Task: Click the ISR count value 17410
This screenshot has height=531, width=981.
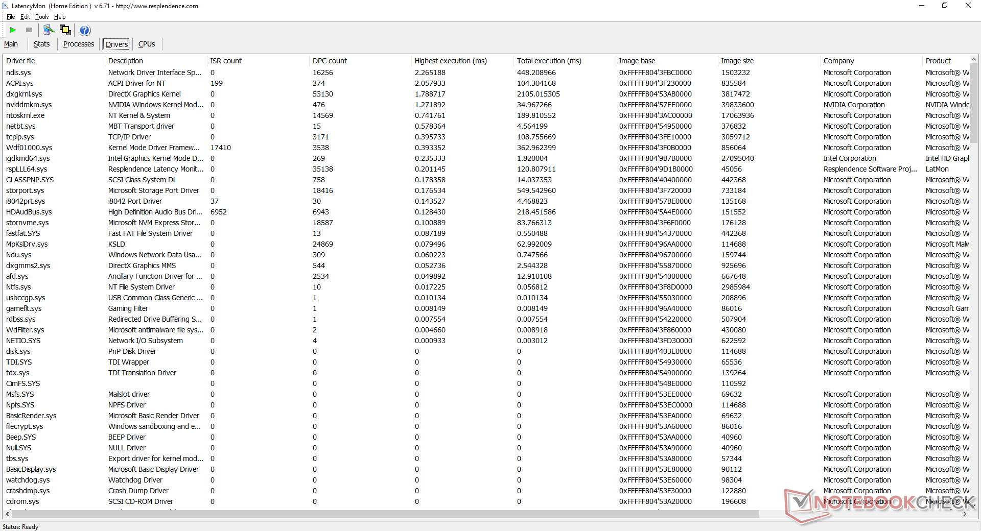Action: click(221, 148)
